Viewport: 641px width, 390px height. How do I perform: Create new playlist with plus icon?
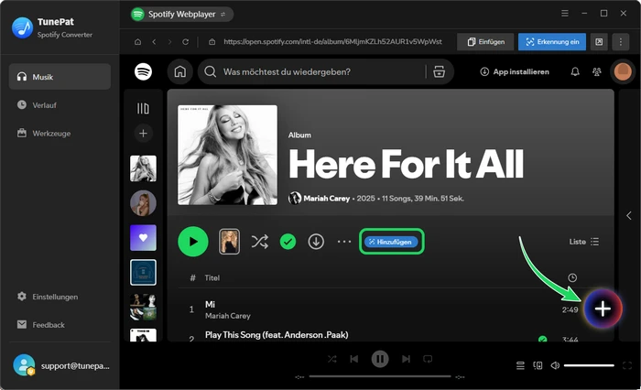click(x=143, y=134)
